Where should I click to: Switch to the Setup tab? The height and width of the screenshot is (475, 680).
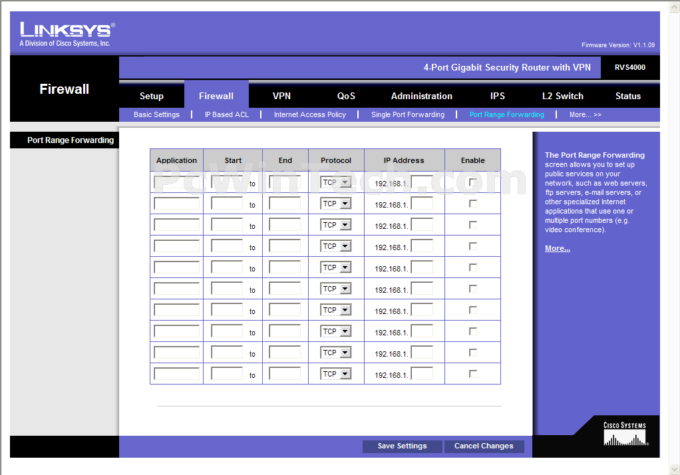[x=151, y=96]
